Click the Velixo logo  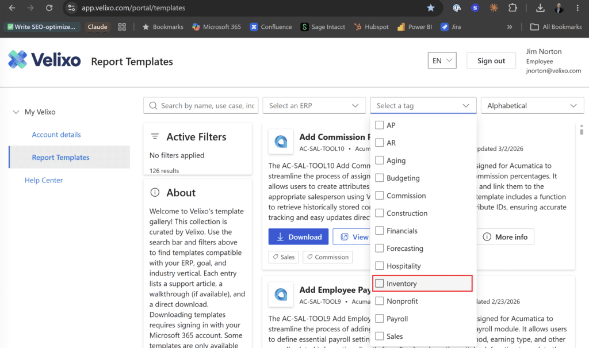44,60
